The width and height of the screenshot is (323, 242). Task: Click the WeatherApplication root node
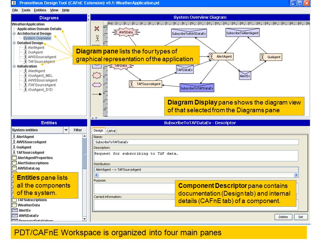pos(28,24)
